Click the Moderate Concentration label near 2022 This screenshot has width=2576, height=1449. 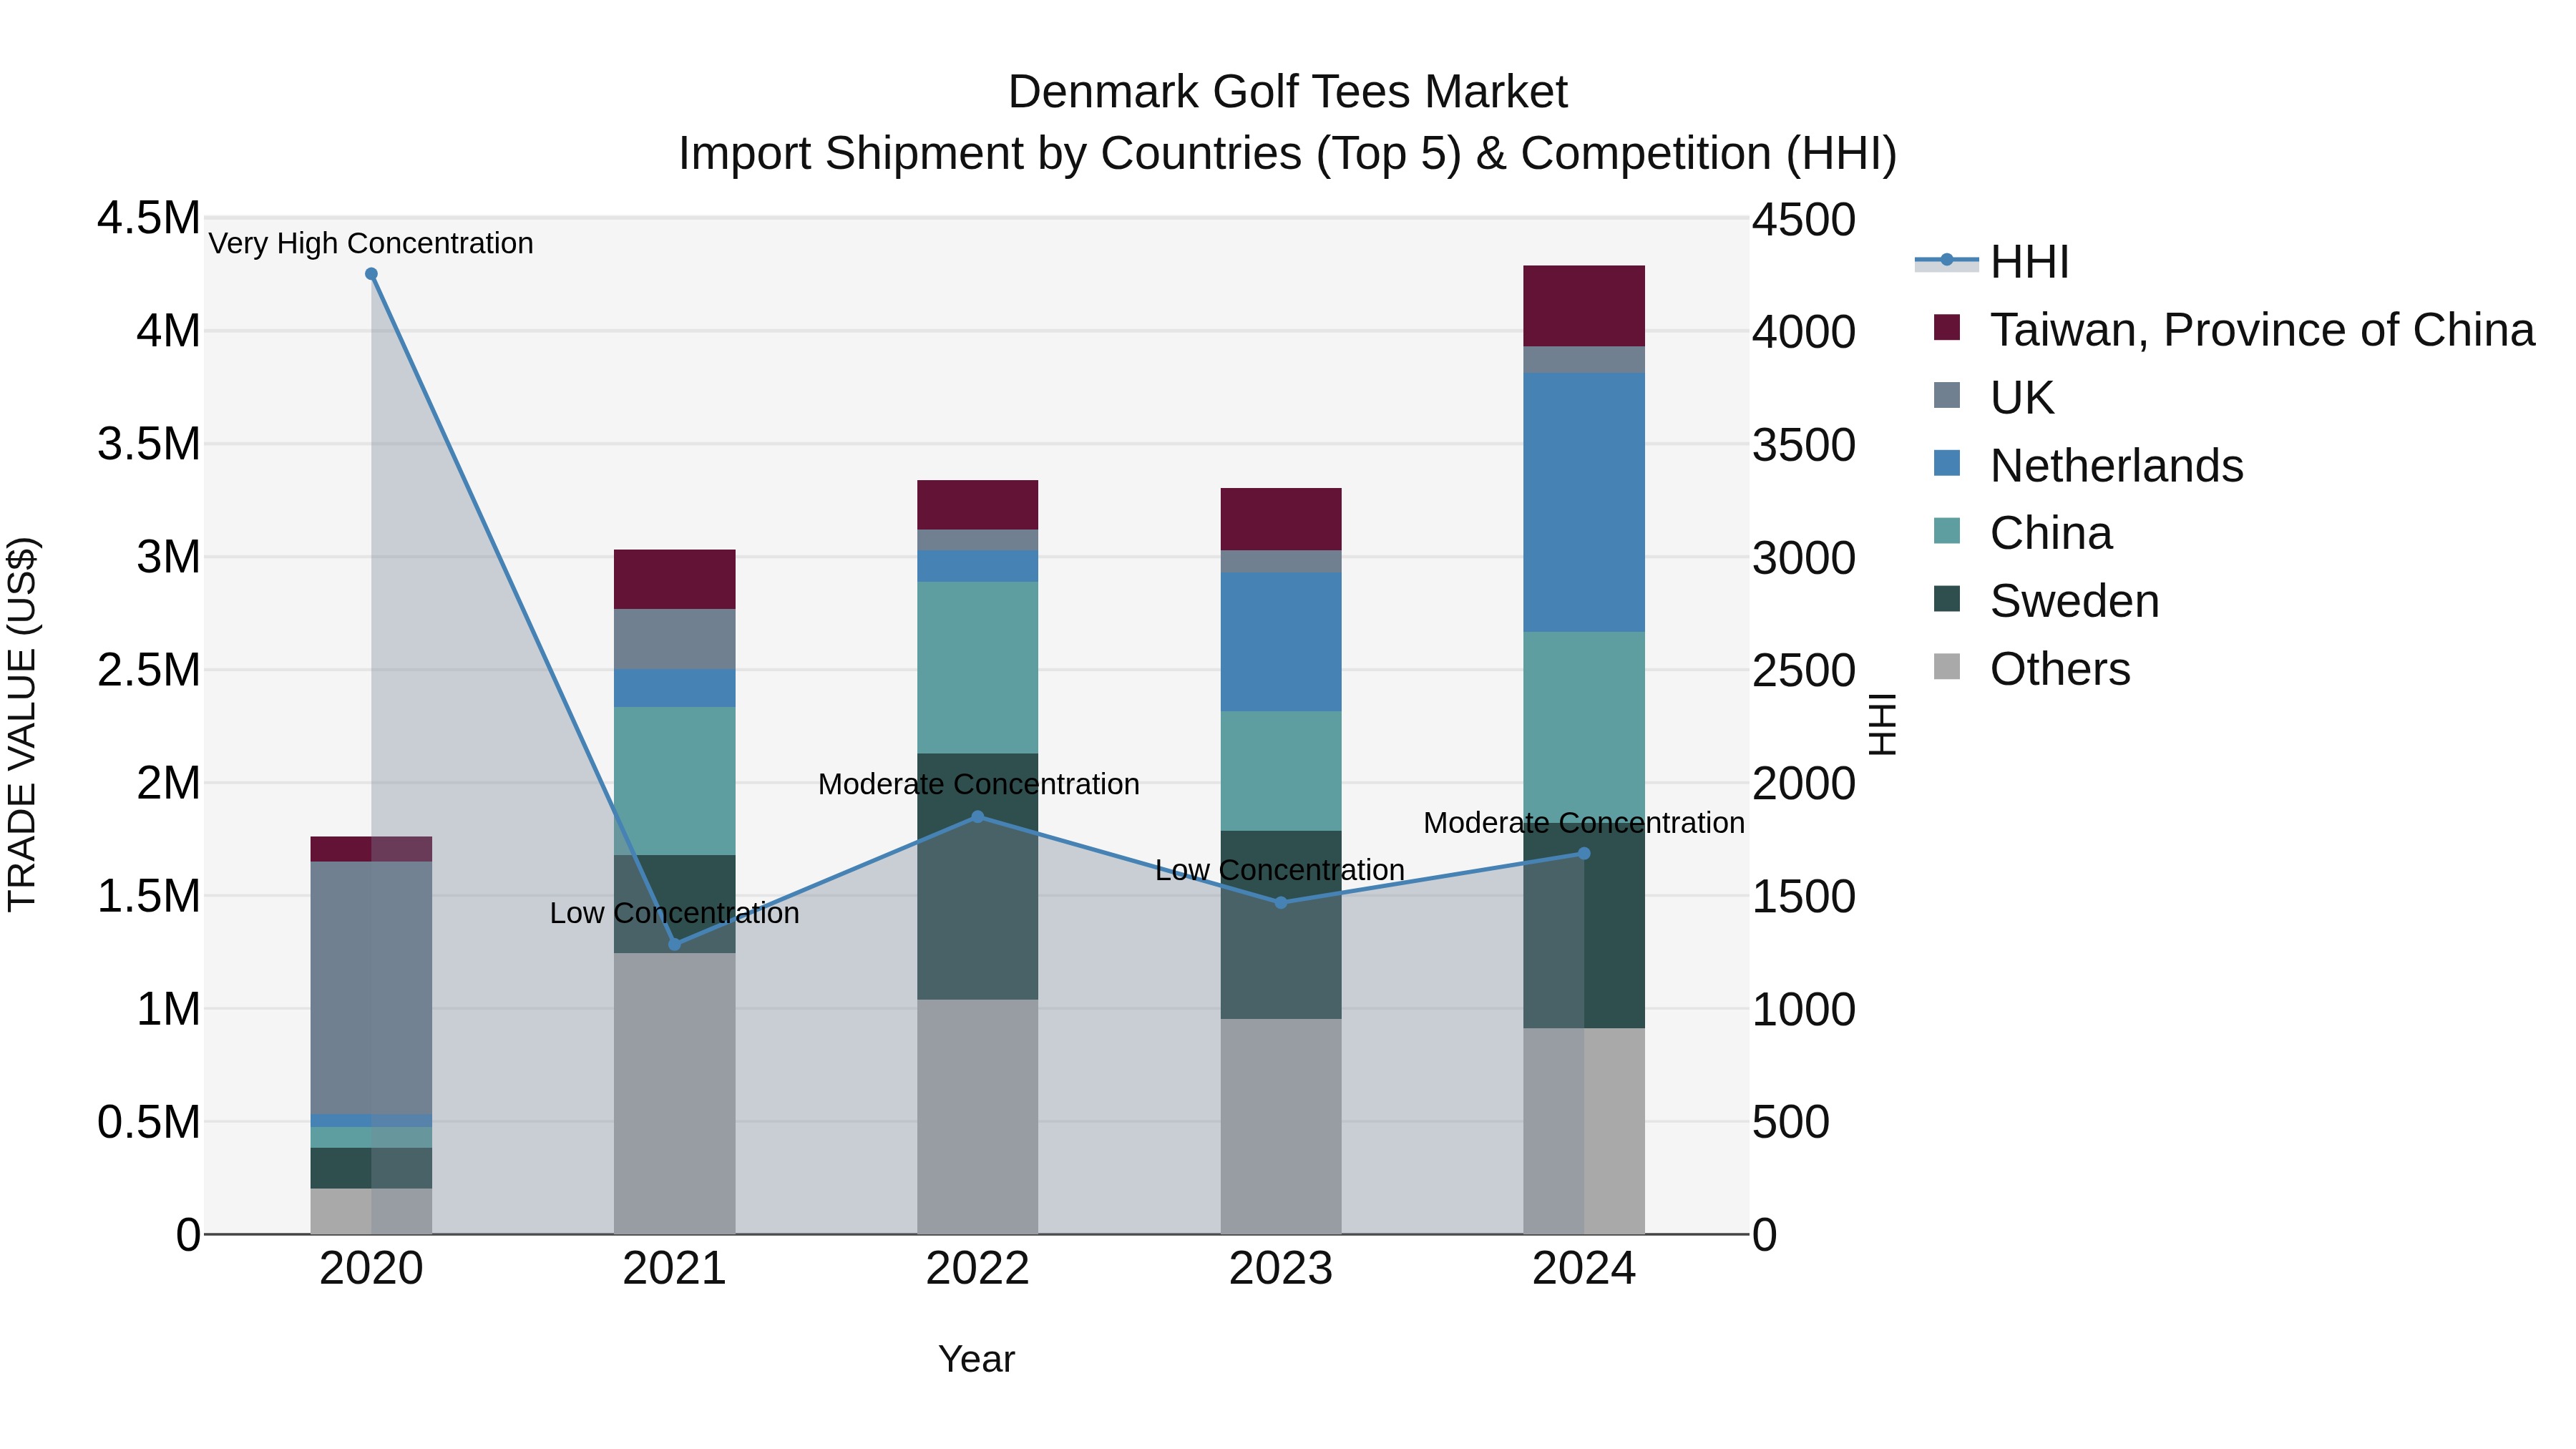click(x=978, y=784)
